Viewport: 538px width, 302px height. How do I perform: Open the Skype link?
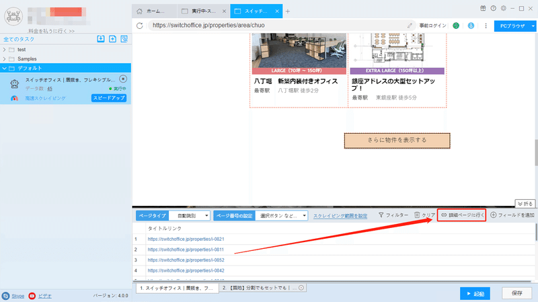click(18, 296)
